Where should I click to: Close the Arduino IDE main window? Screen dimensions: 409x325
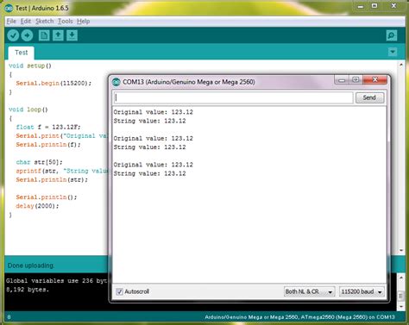(393, 6)
